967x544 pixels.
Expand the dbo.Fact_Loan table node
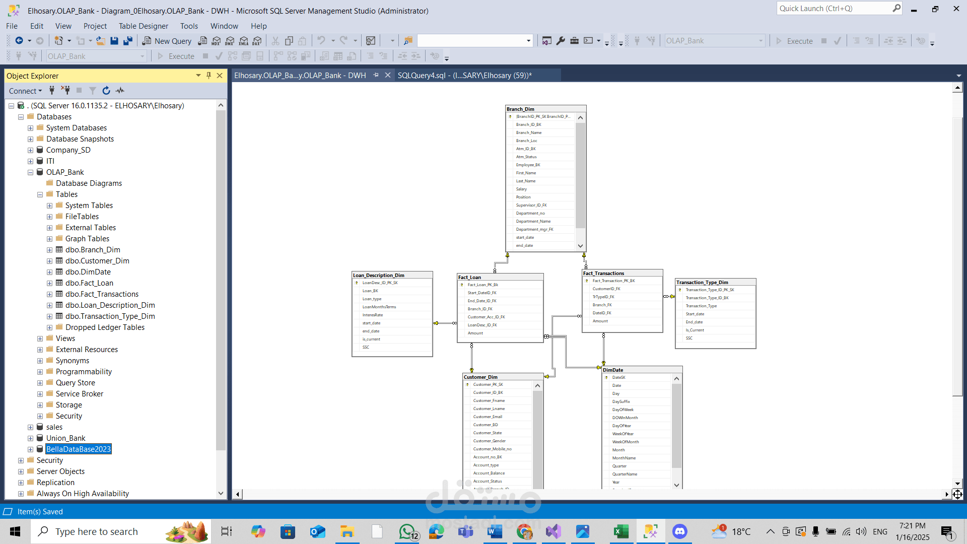pos(49,283)
